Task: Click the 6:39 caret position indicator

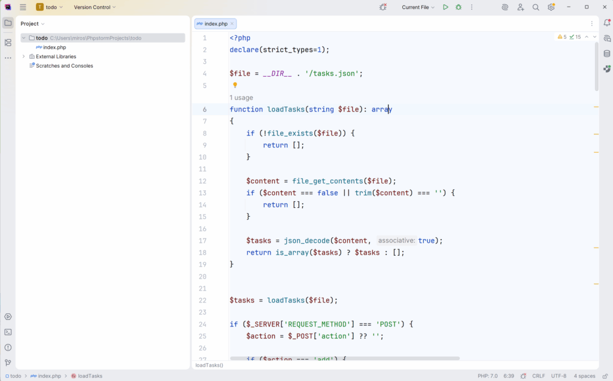Action: [x=509, y=376]
